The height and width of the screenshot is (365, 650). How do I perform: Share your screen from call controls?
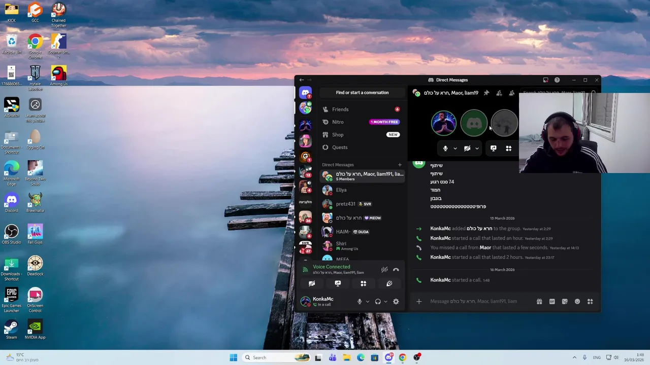click(x=493, y=148)
